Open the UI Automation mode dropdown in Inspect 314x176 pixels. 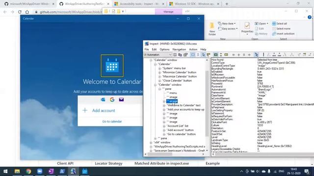point(158,55)
